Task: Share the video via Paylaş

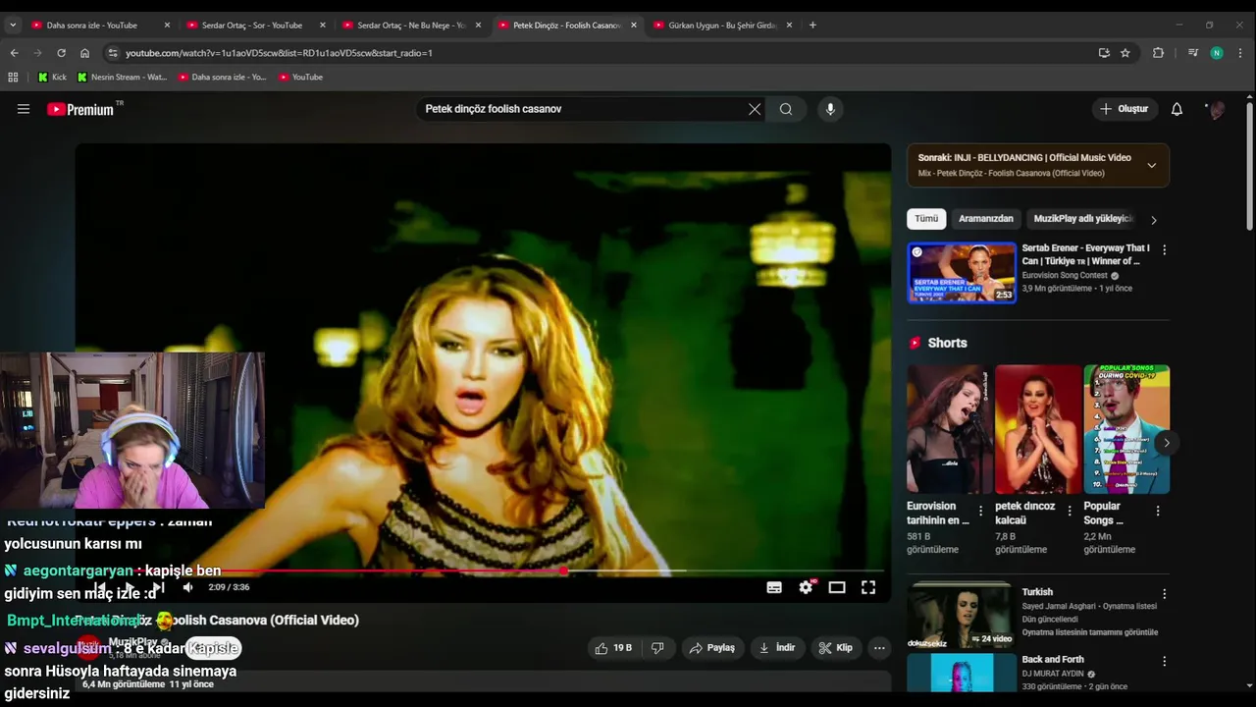Action: pos(712,648)
